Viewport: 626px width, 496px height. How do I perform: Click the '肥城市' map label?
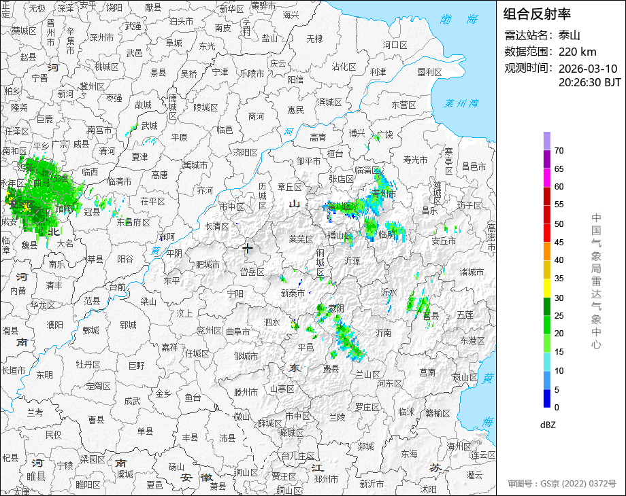(x=208, y=264)
